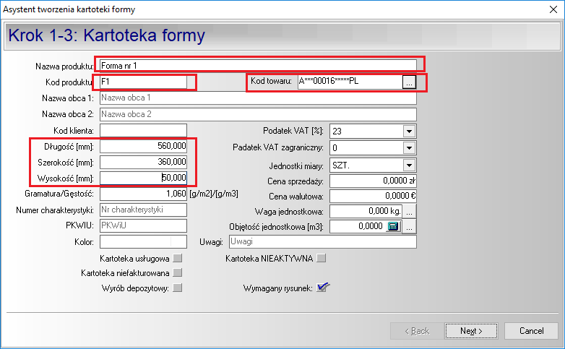
Task: Mark Kartoteka NIEAKTYWNA checkbox
Action: [x=322, y=258]
